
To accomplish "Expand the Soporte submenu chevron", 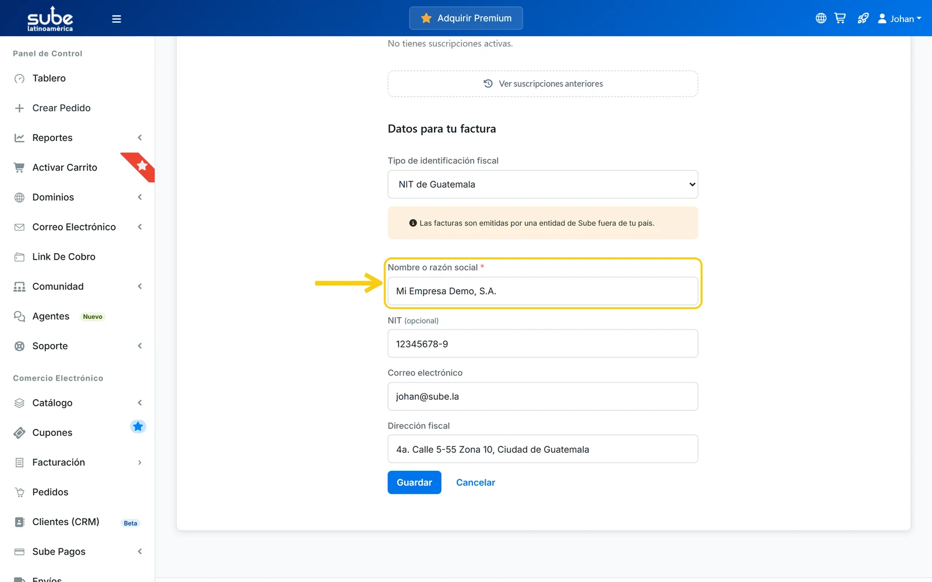I will (140, 346).
